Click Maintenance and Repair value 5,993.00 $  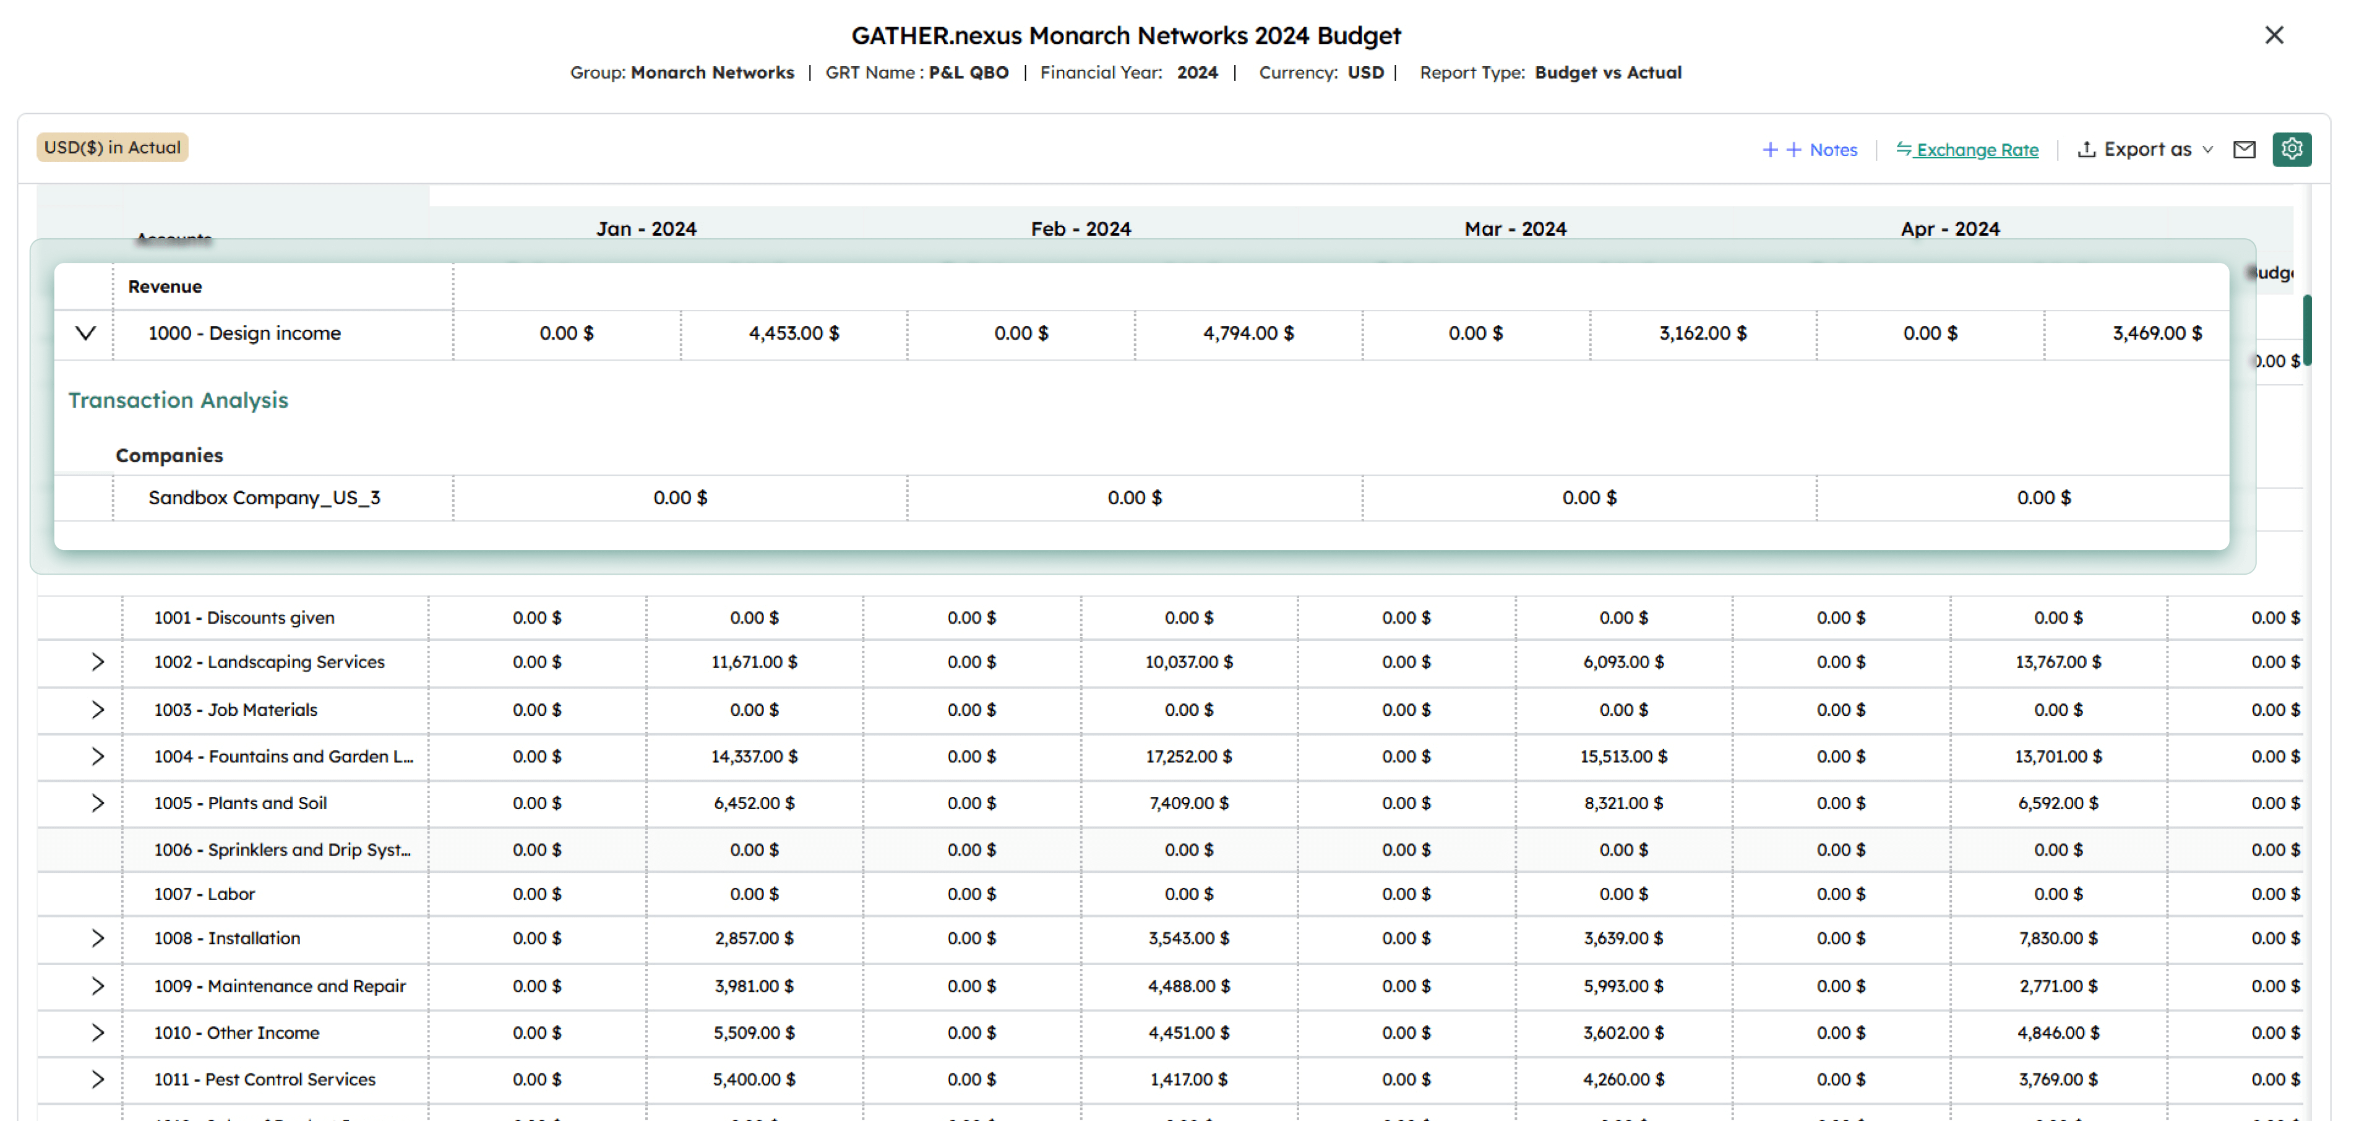pyautogui.click(x=1623, y=986)
